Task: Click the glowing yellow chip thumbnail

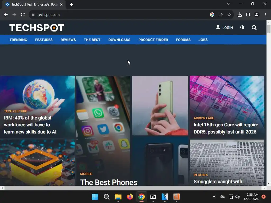Action: click(37, 163)
